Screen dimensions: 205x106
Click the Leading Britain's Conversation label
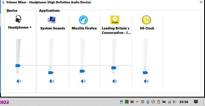pyautogui.click(x=116, y=30)
